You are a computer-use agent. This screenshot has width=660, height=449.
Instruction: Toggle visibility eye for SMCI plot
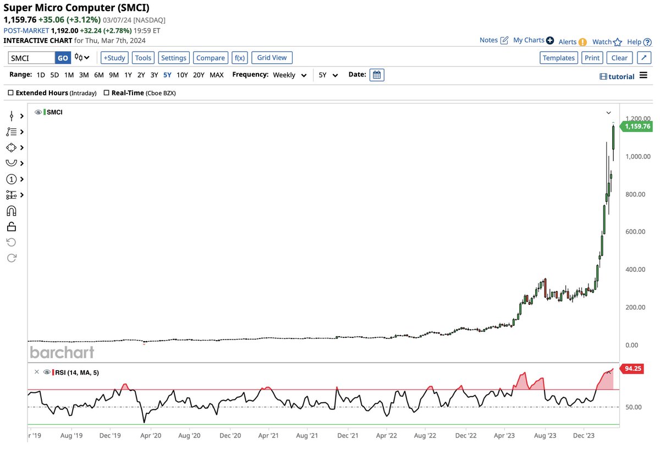tap(38, 112)
